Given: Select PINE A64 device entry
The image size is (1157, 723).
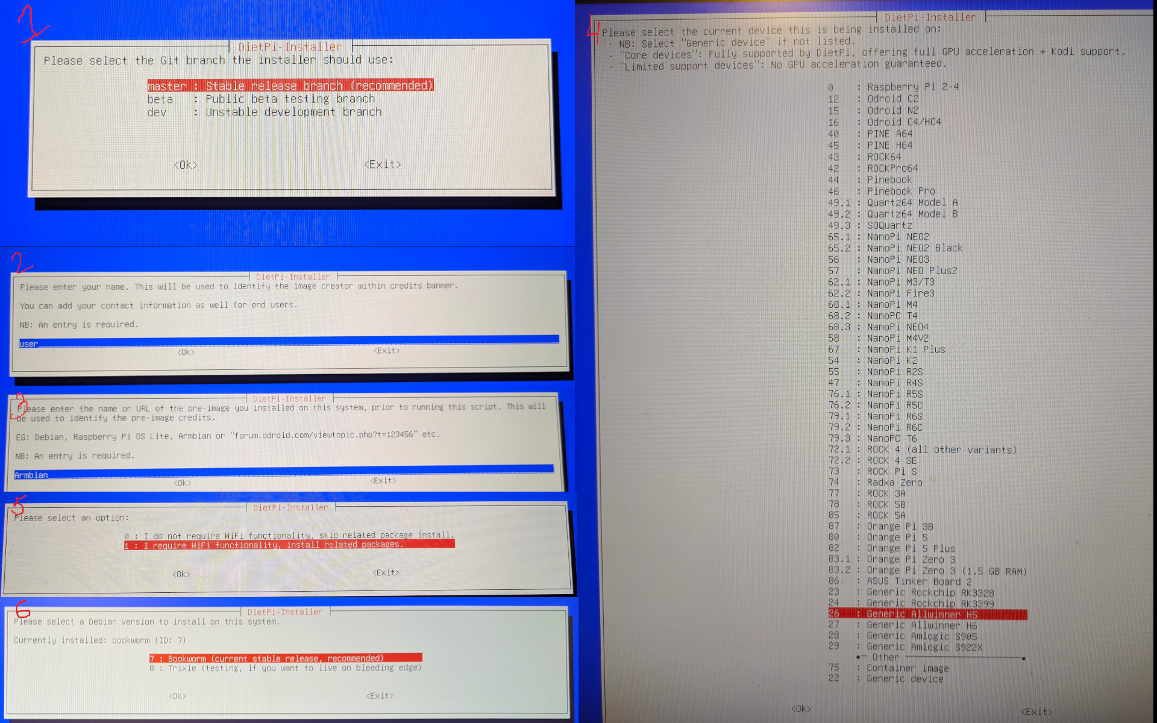Looking at the screenshot, I should pyautogui.click(x=870, y=134).
